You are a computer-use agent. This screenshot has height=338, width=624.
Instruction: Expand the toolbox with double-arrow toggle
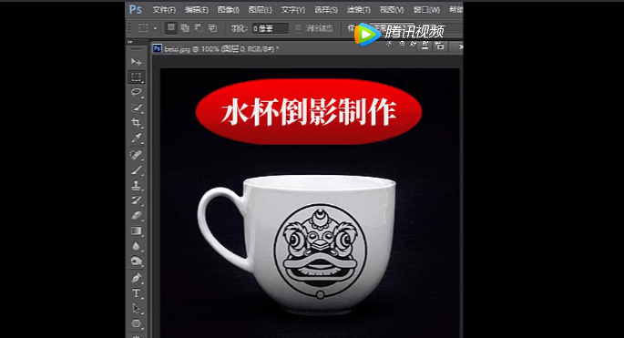[130, 41]
